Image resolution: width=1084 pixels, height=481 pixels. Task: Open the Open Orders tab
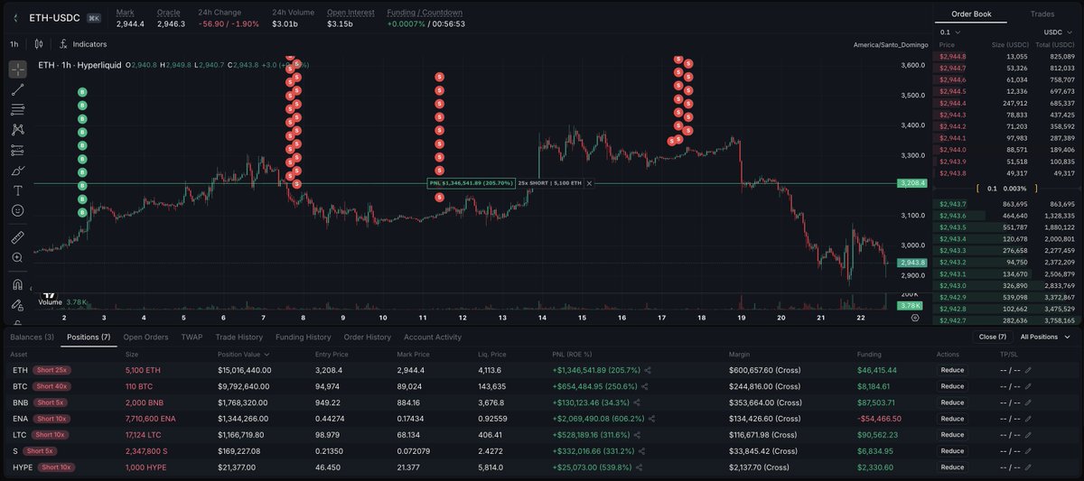(145, 337)
